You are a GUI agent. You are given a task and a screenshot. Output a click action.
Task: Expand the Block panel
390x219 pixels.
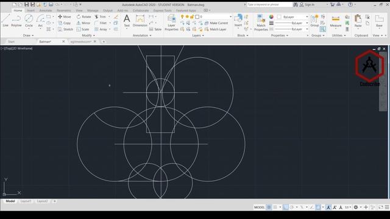[243, 35]
